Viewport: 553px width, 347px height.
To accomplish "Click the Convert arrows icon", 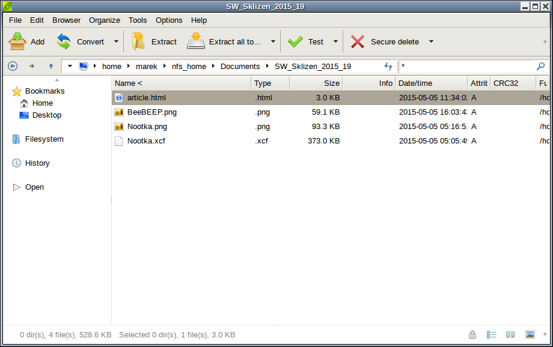I will click(64, 41).
